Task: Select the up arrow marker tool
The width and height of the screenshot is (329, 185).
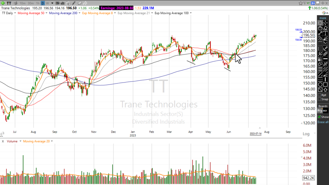Action: (325, 90)
